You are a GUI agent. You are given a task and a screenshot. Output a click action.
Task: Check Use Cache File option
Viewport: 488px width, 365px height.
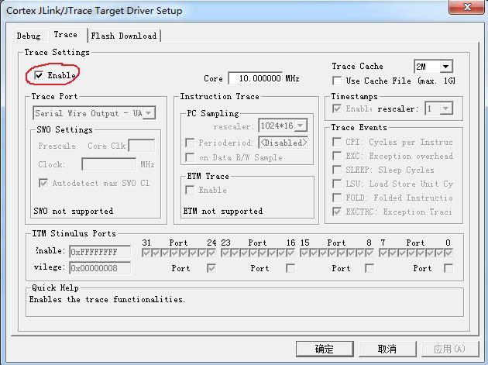click(x=337, y=81)
